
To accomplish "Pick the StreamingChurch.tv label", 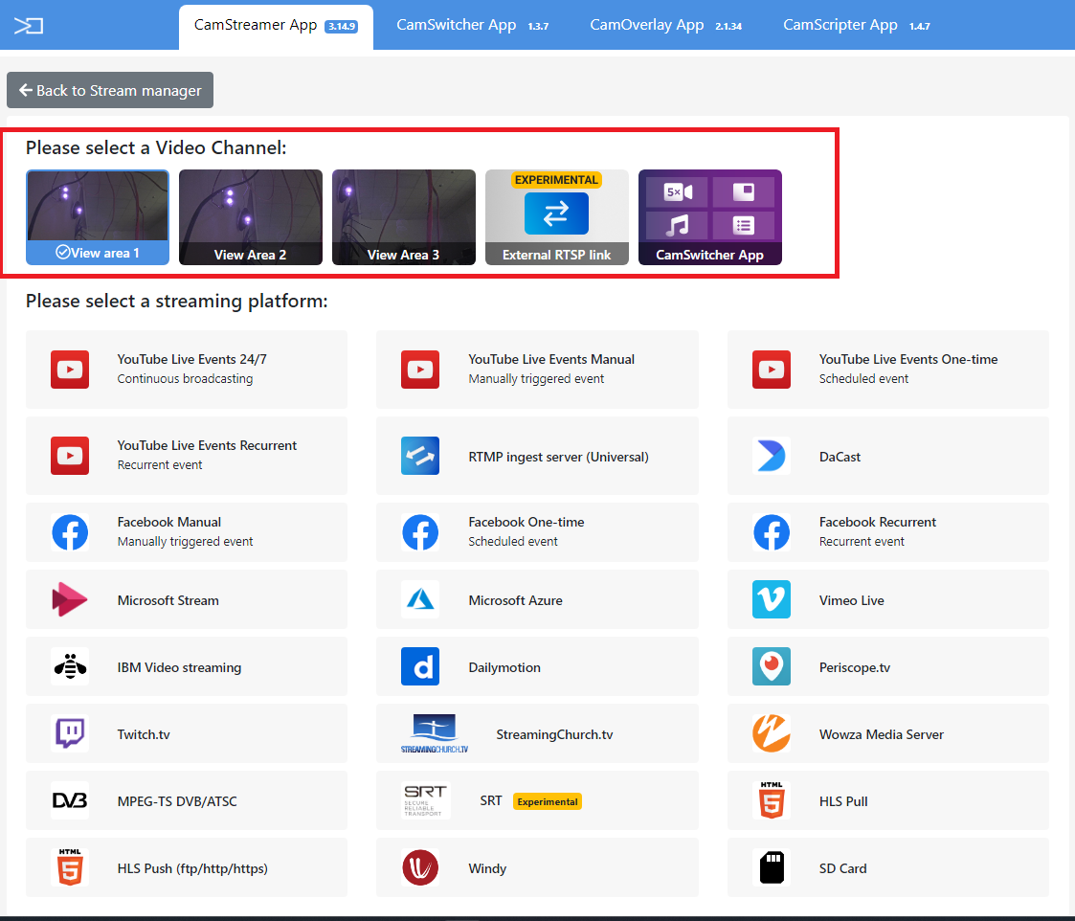I will point(554,734).
